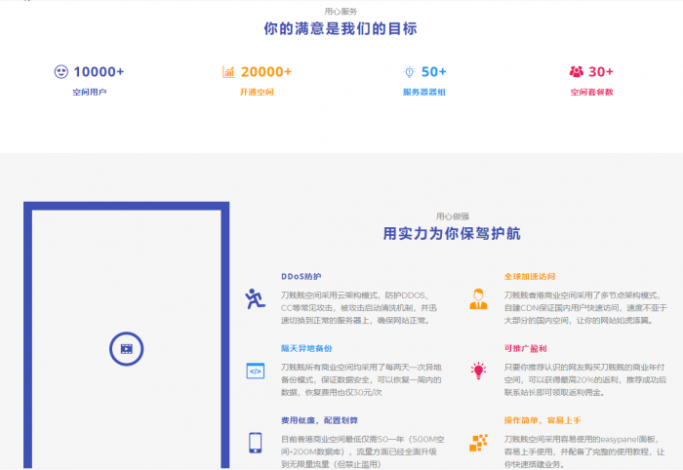
Task: Click the 全球加速访问 heading
Action: (x=529, y=276)
